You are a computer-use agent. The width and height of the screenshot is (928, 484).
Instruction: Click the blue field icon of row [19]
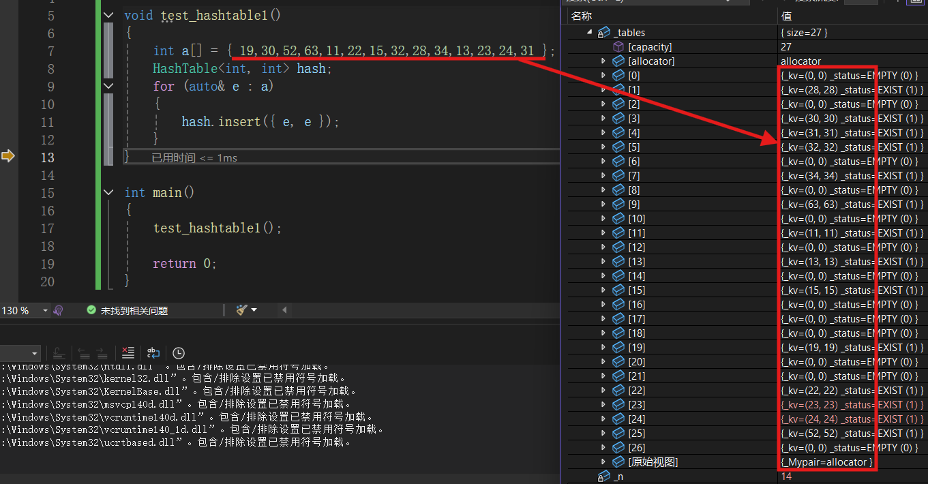[618, 348]
